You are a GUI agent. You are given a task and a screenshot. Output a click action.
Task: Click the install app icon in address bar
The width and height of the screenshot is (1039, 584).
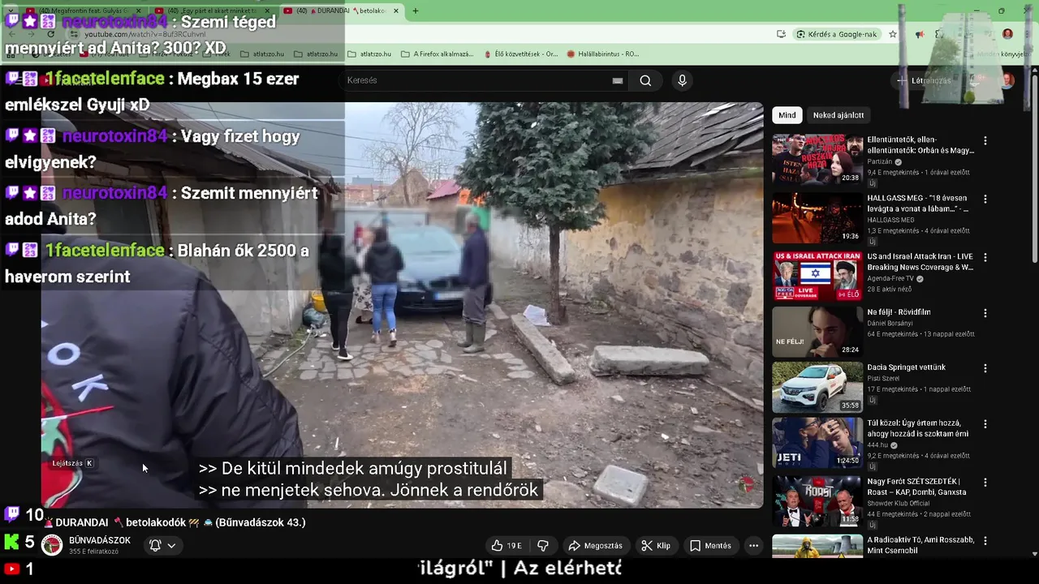(781, 34)
